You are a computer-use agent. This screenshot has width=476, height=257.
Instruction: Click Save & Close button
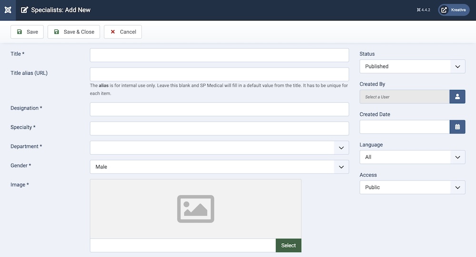74,32
